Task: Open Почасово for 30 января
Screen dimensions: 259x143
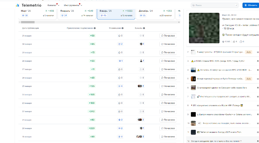Action: [x=168, y=44]
